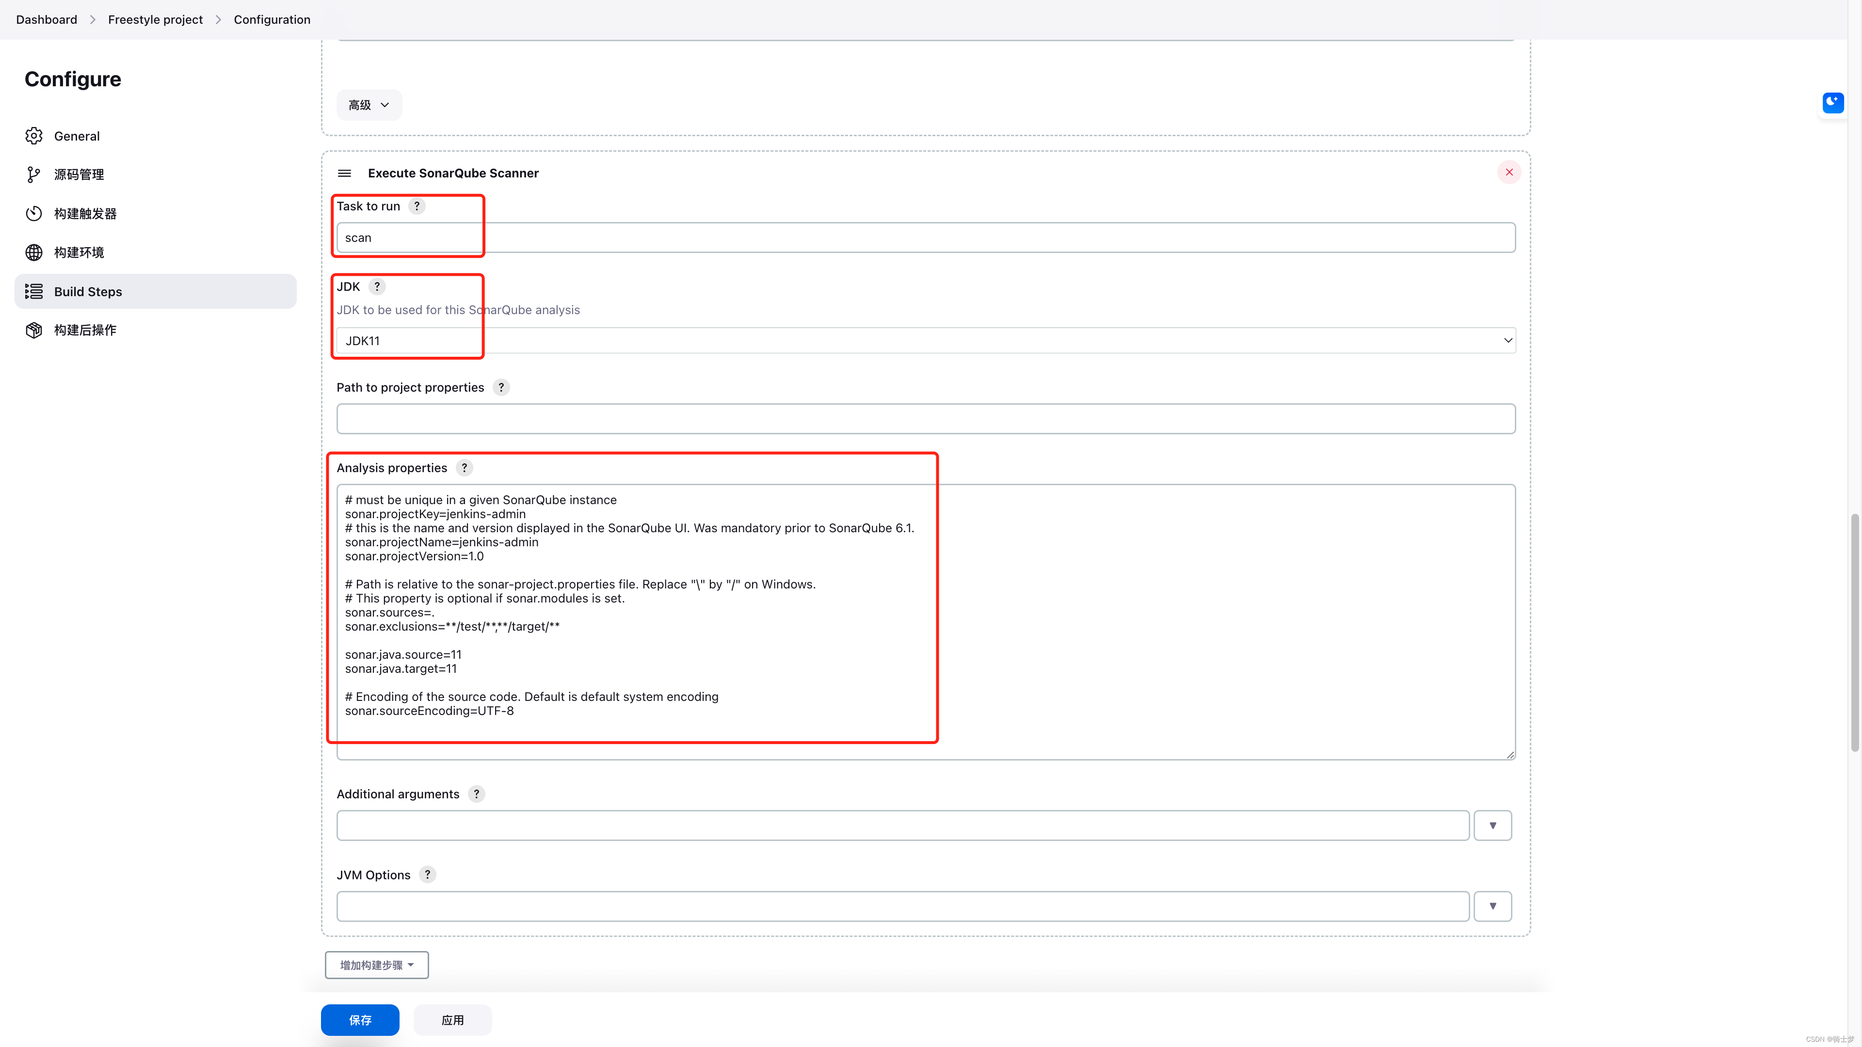Go to 构建触发器 section
This screenshot has height=1047, width=1862.
[x=155, y=213]
